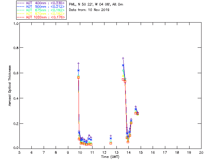Click the blue asterisk marker near 0.62 before 10h
The width and height of the screenshot is (207, 165).
(78, 71)
